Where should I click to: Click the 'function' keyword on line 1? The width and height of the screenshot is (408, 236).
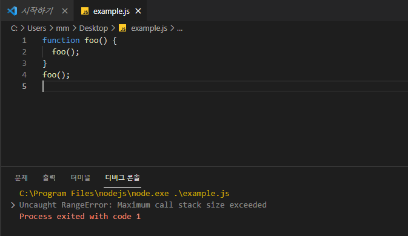click(x=61, y=41)
